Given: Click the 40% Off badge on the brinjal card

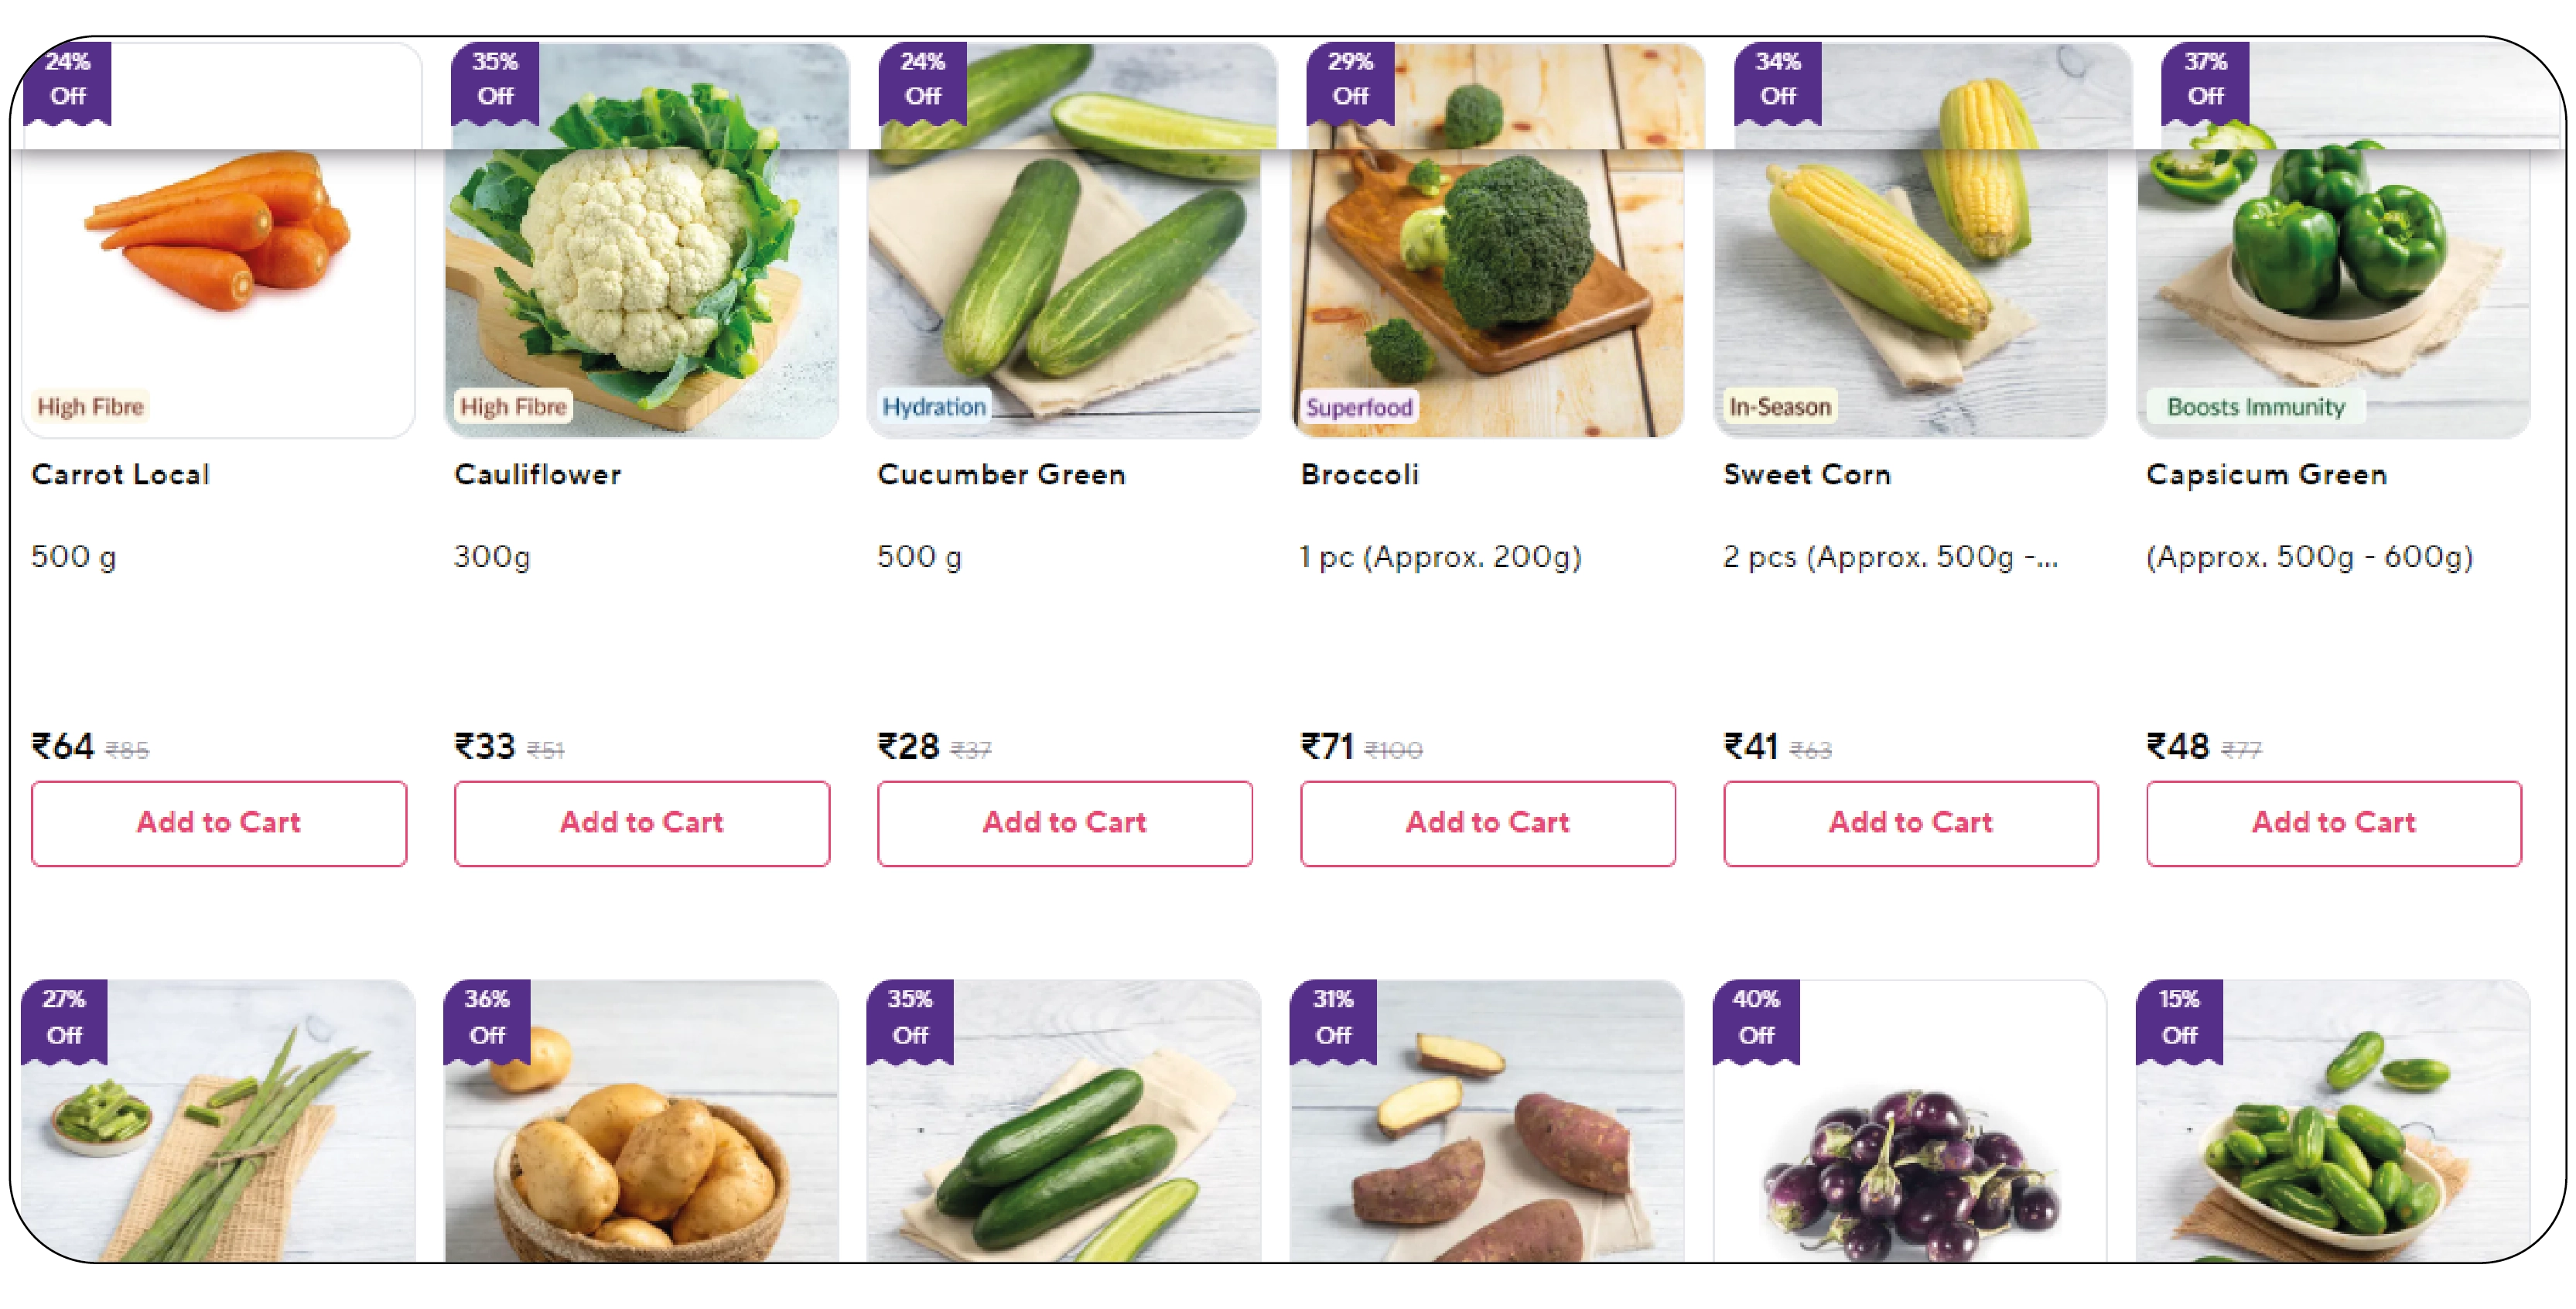Looking at the screenshot, I should coord(1756,1020).
